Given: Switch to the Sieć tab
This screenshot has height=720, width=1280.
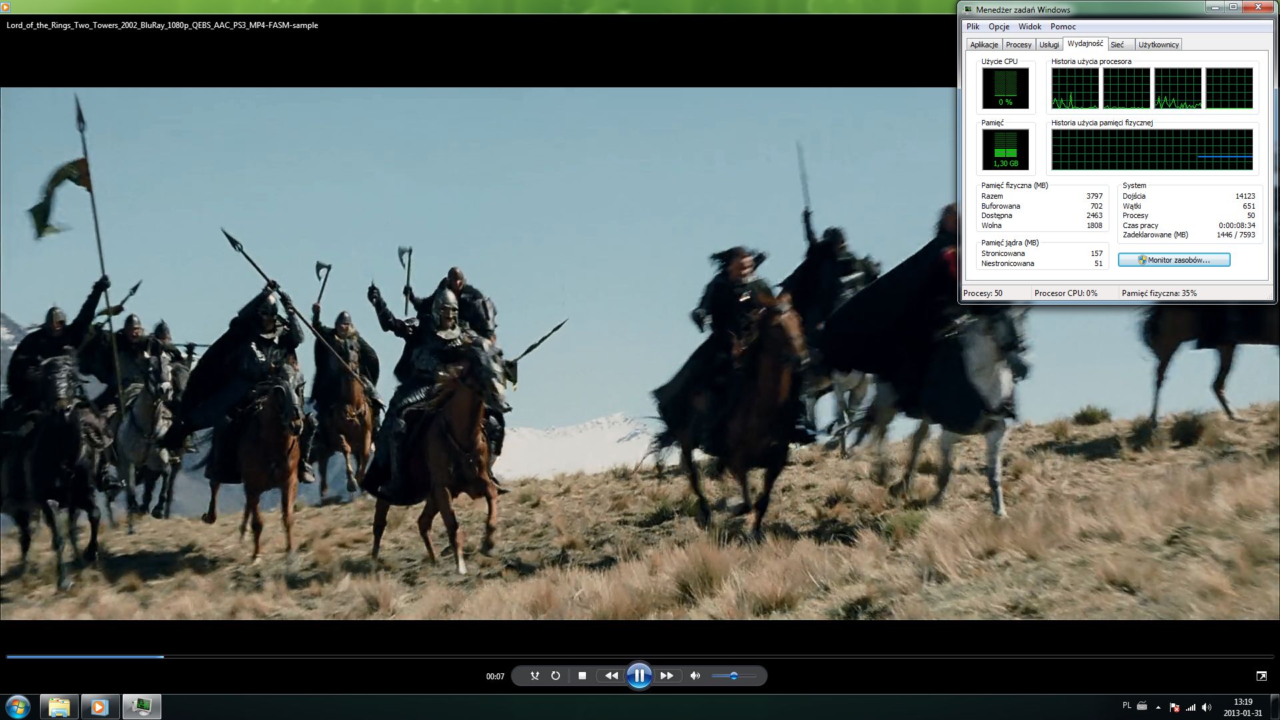Looking at the screenshot, I should 1117,45.
